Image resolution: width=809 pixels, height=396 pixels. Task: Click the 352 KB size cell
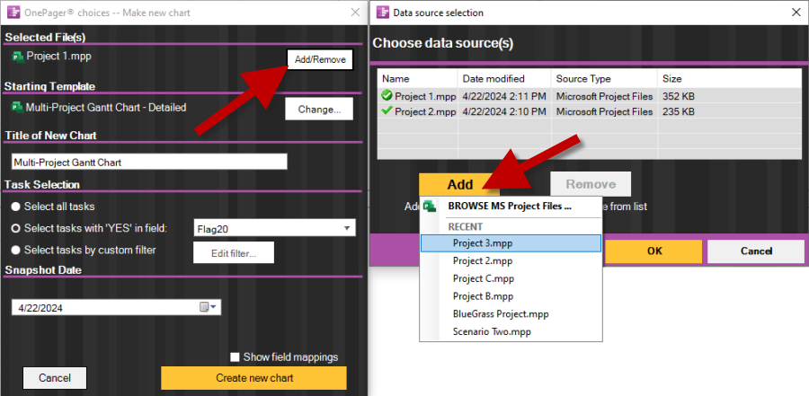pos(679,96)
